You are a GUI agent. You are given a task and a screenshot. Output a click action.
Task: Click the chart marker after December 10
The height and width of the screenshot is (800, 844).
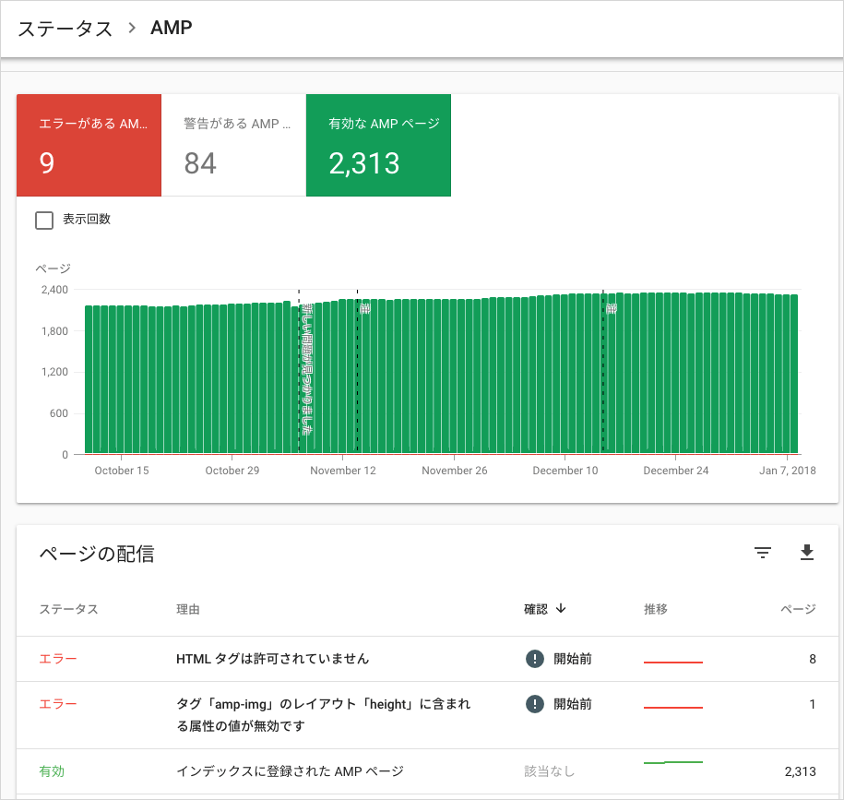(x=611, y=308)
